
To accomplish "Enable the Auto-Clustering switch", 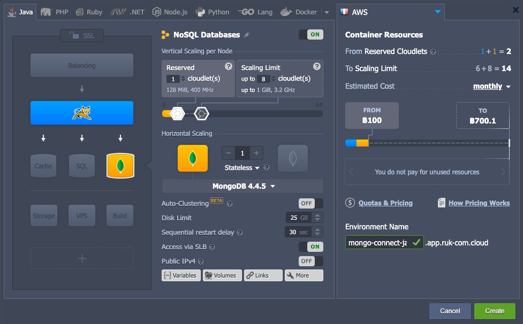I will coord(311,203).
